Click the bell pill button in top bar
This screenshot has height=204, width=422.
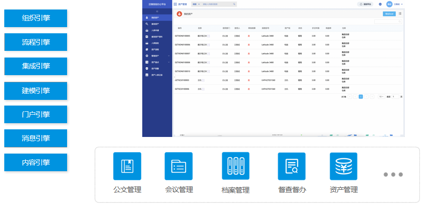365,4
